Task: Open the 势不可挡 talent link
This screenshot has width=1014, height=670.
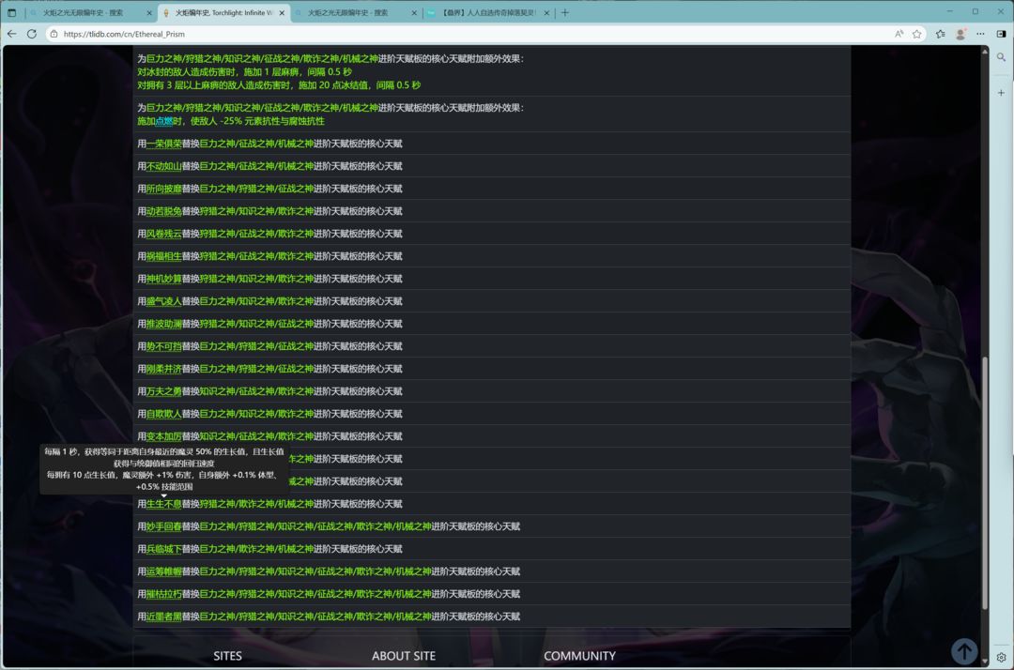Action: click(x=163, y=346)
